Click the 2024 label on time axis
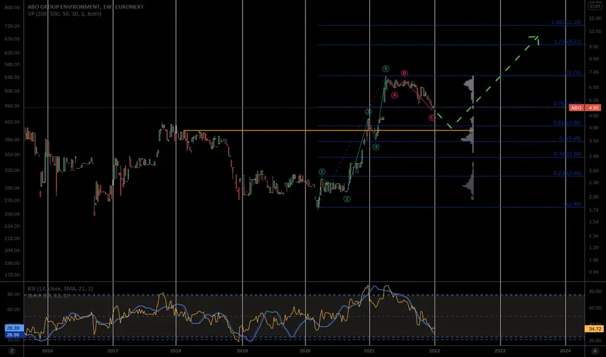Screen dimensions: 606x357 pos(565,351)
